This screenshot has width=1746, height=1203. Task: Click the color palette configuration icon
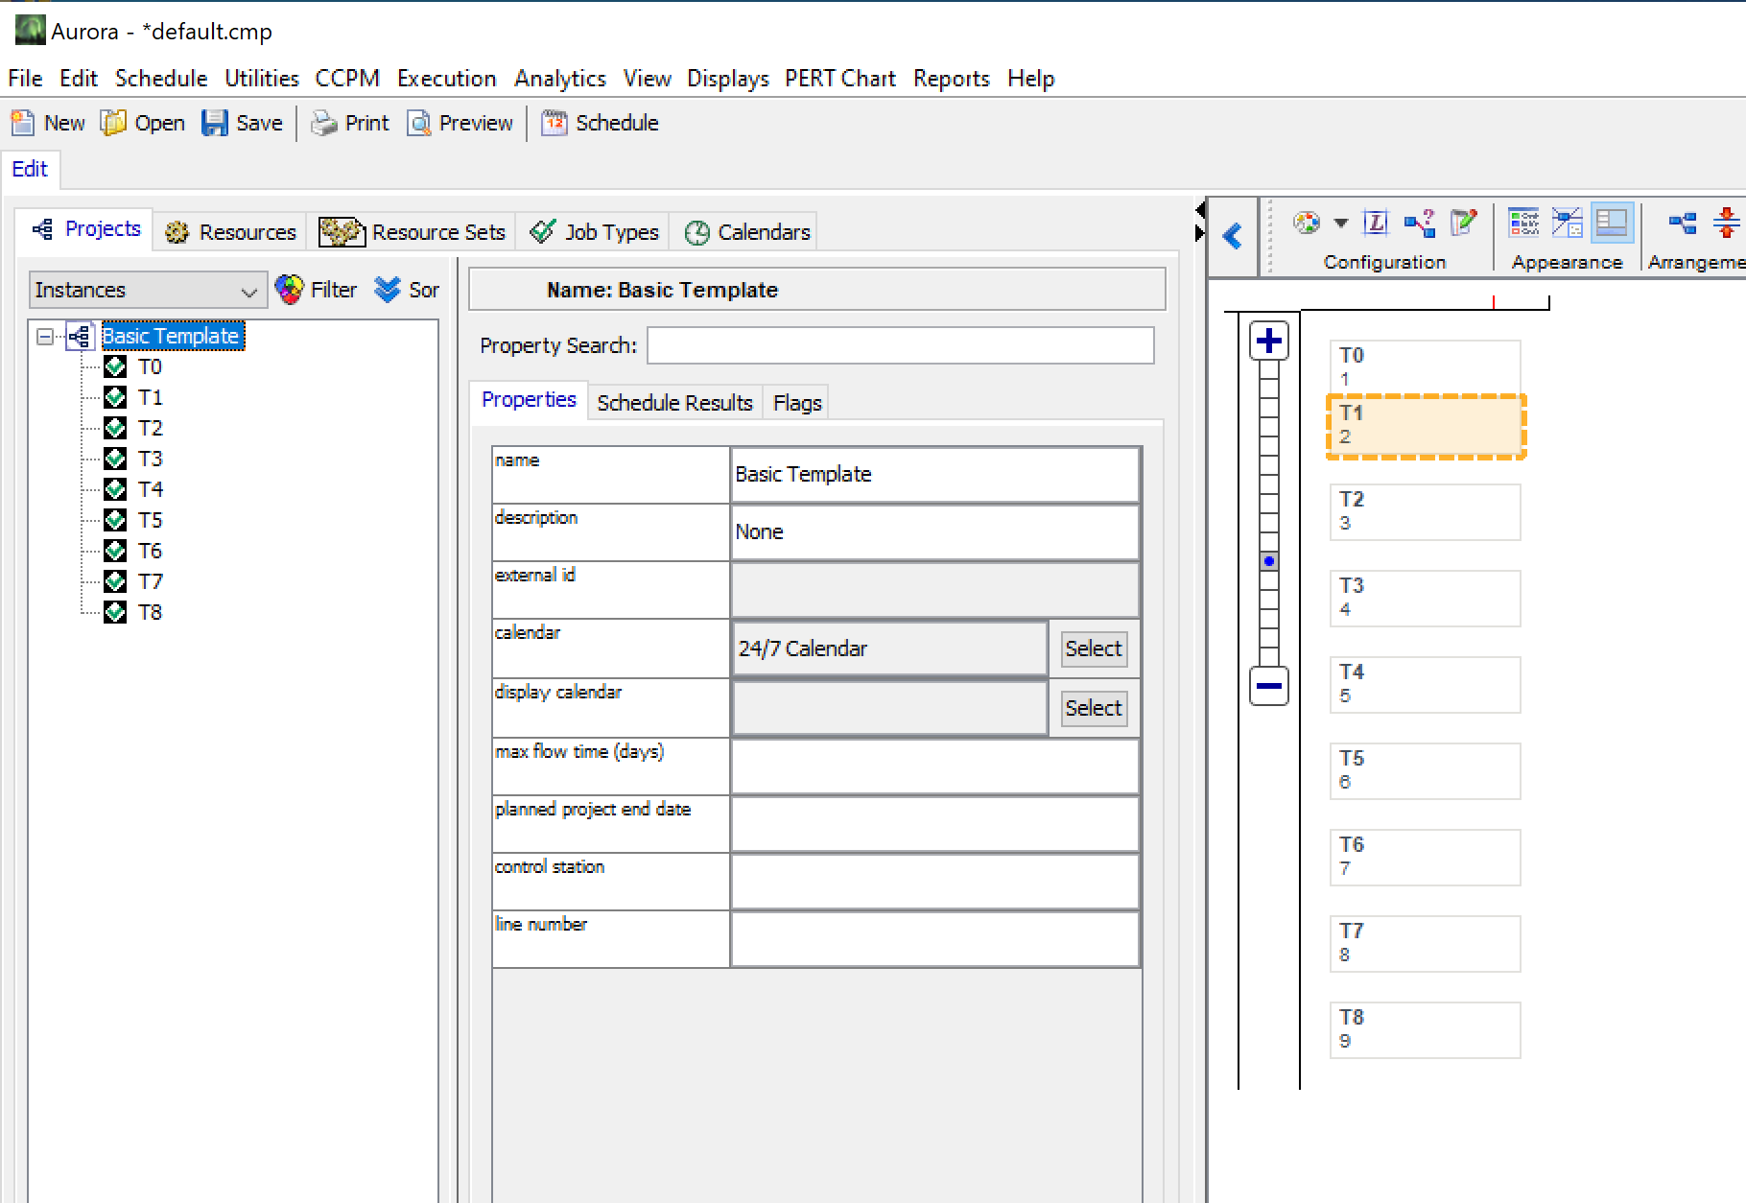(x=1306, y=224)
